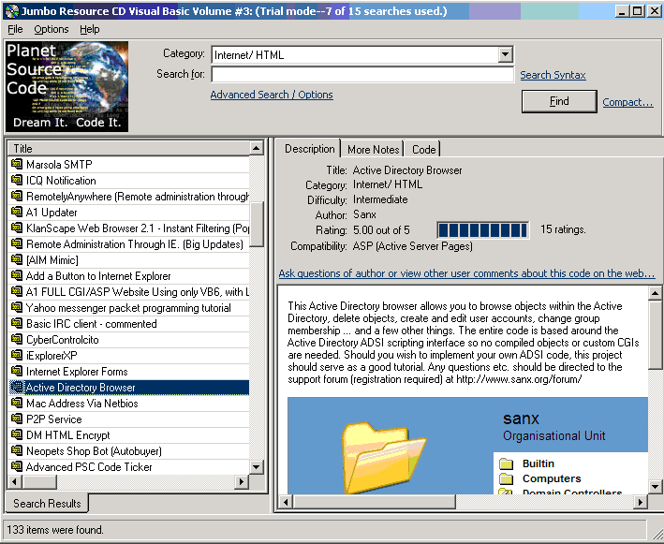This screenshot has height=544, width=664.
Task: Click the large open folder image in preview
Action: [x=383, y=457]
